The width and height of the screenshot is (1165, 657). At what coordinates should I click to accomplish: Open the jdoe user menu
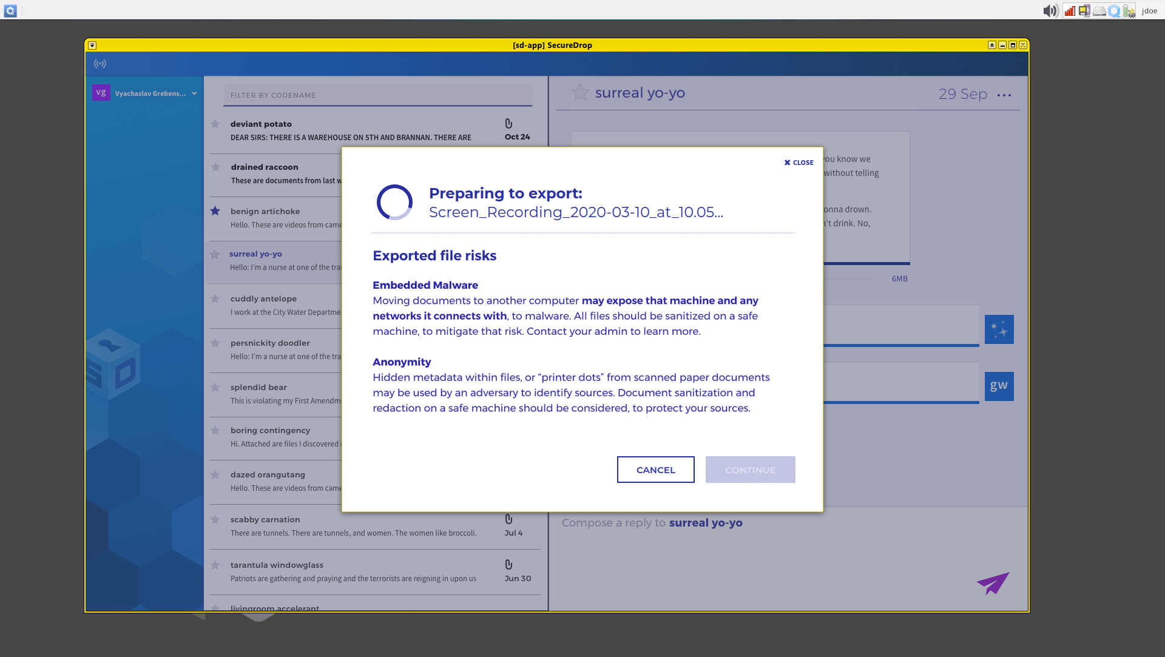(x=1150, y=10)
